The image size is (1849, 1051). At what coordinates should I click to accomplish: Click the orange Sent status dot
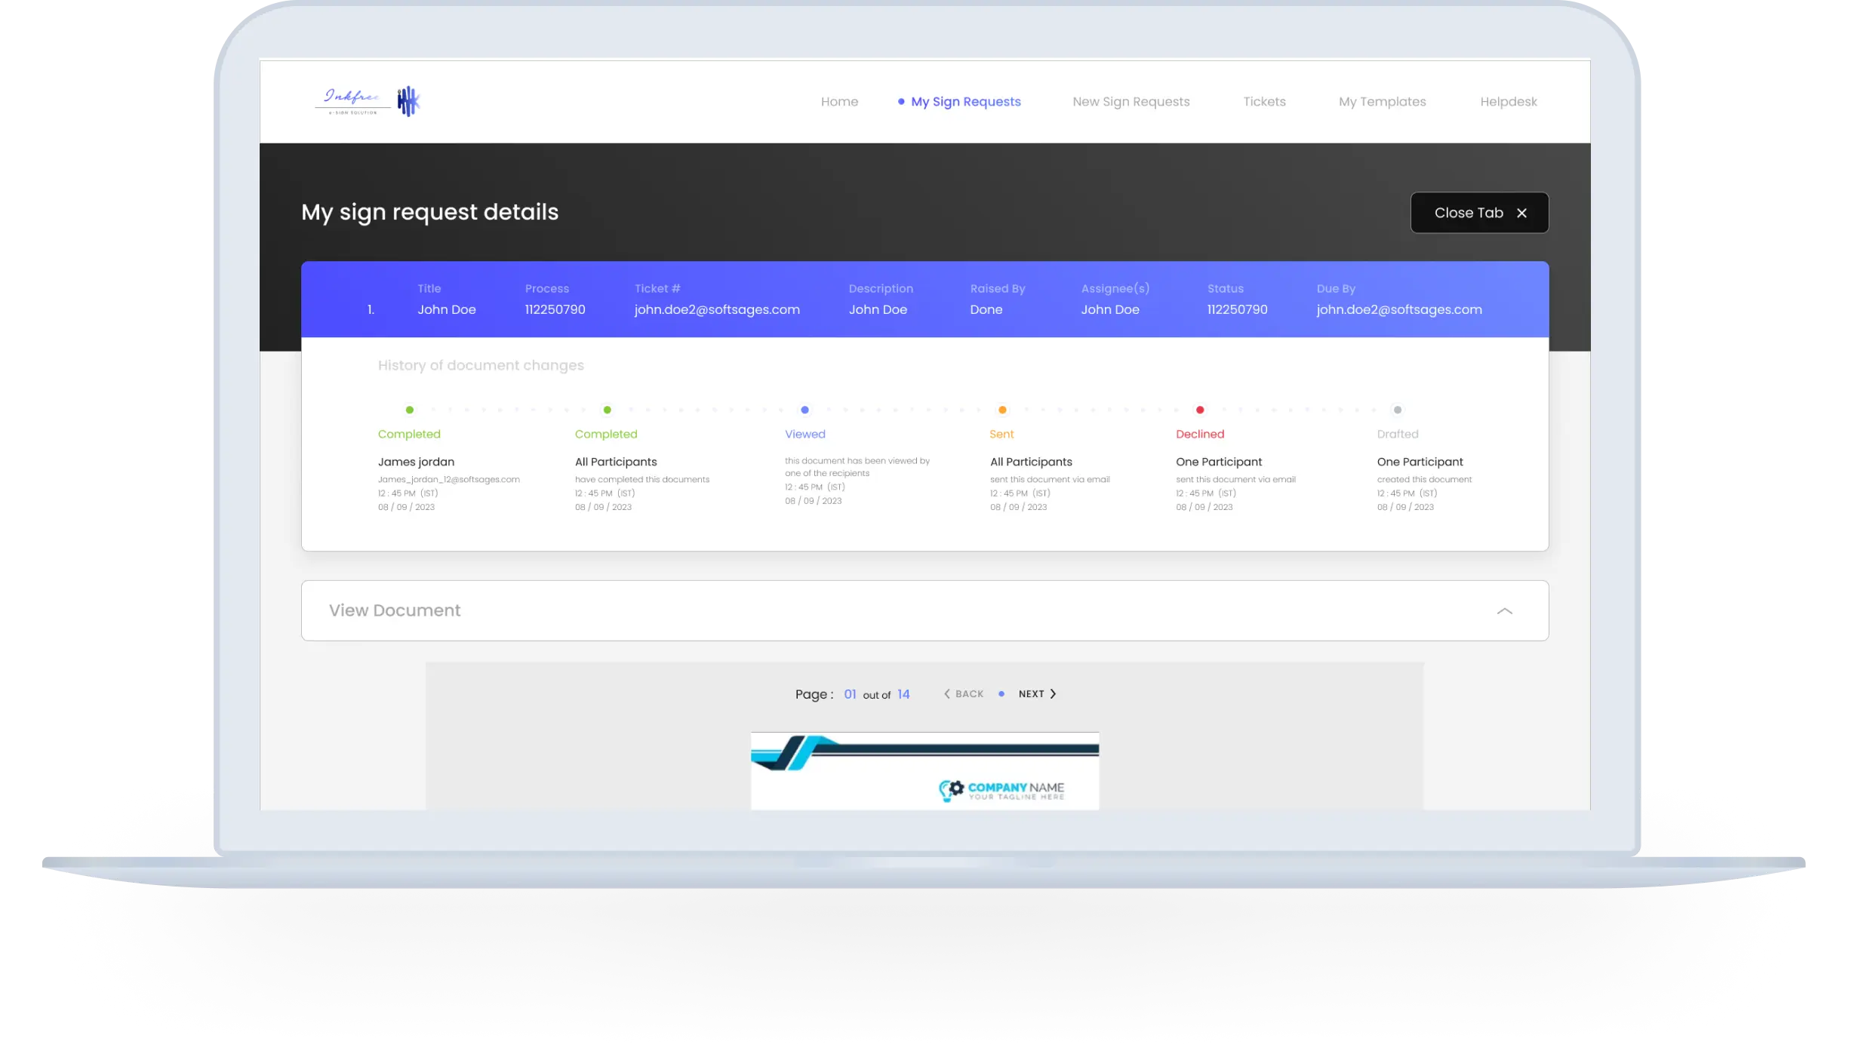click(x=1002, y=410)
